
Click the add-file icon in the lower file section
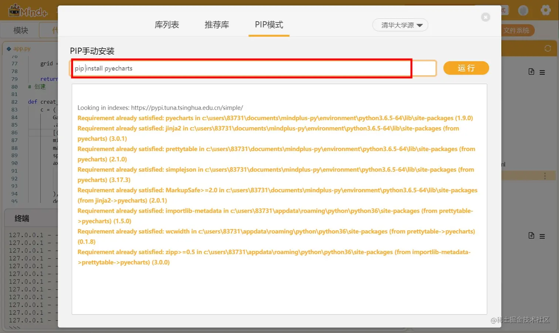[531, 236]
